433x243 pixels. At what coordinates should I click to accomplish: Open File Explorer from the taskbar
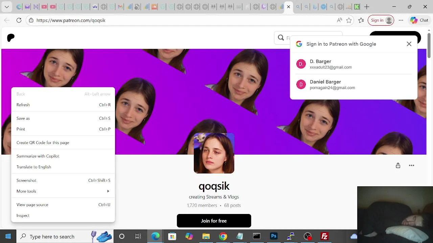tap(206, 236)
